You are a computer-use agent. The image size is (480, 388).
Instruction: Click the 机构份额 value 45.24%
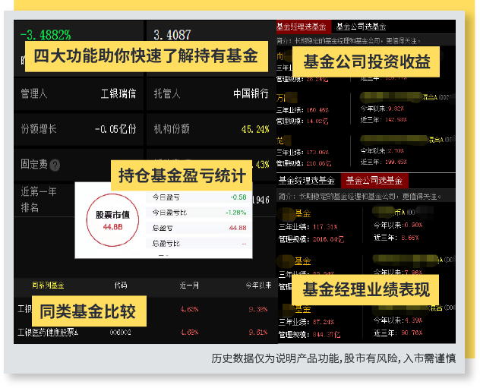254,129
